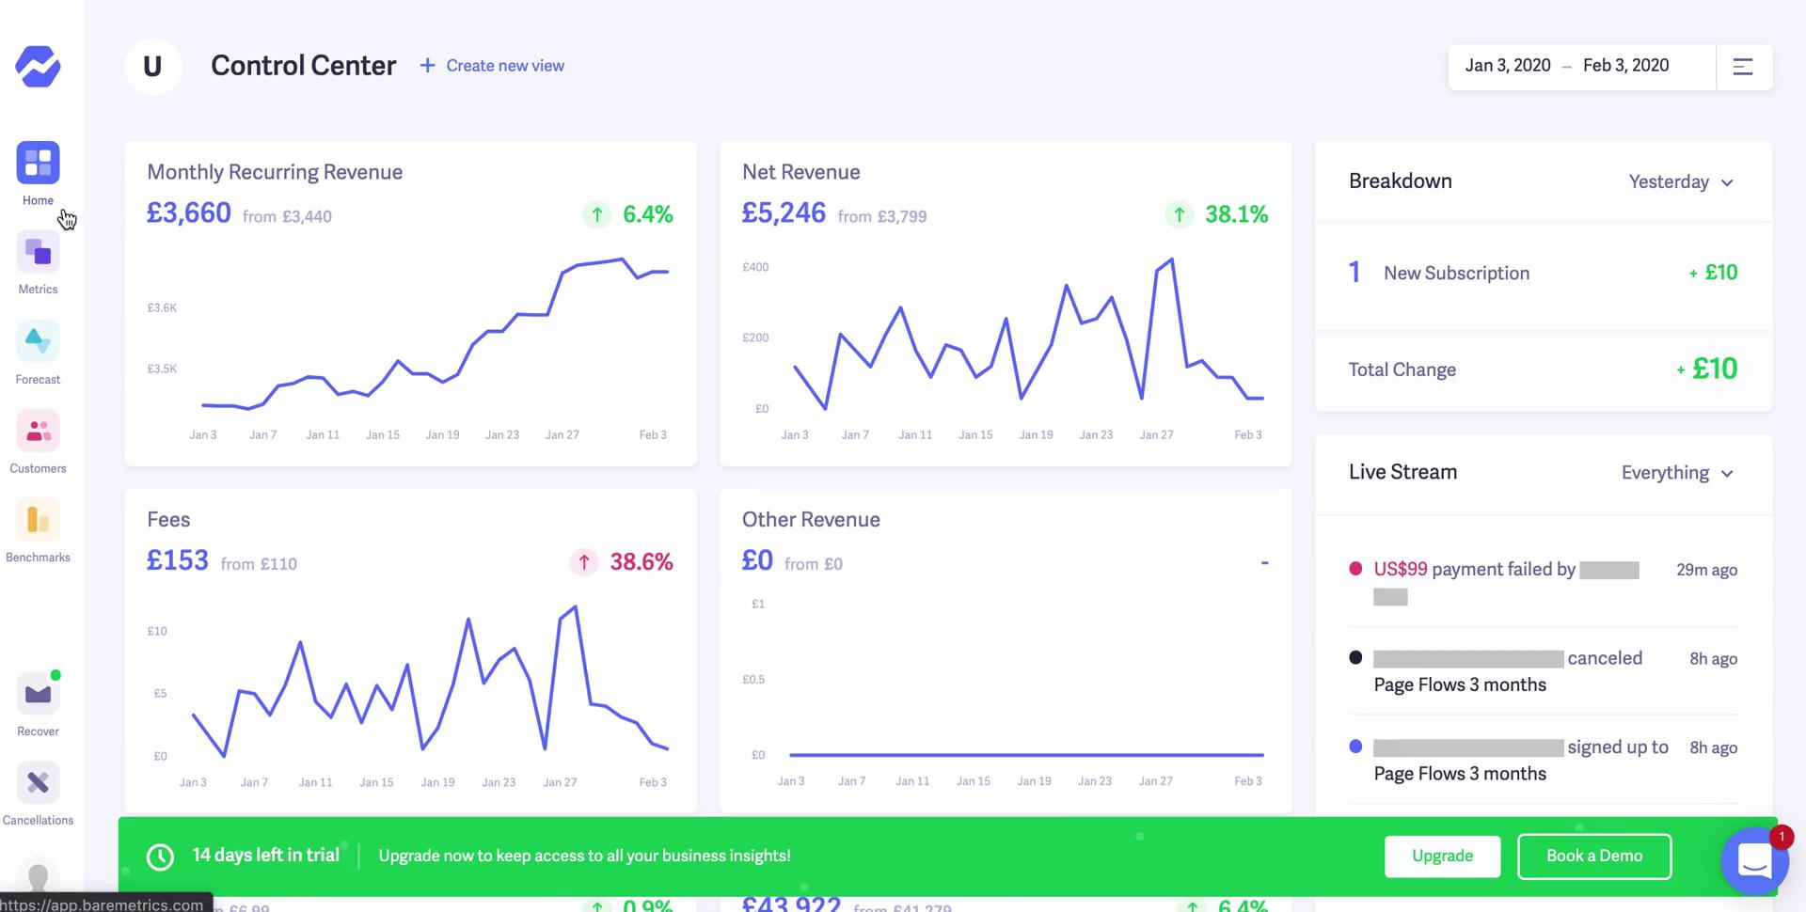The image size is (1806, 912).
Task: Open Monthly Recurring Revenue card title
Action: click(x=275, y=172)
